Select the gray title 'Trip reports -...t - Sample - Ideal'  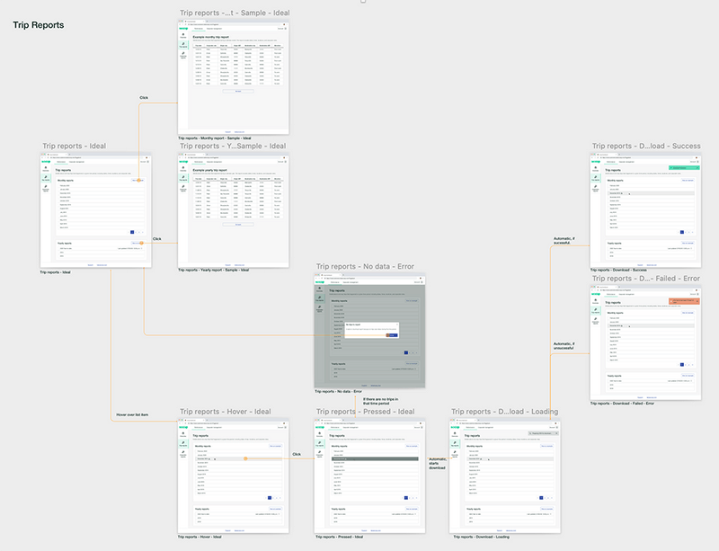[x=235, y=13]
